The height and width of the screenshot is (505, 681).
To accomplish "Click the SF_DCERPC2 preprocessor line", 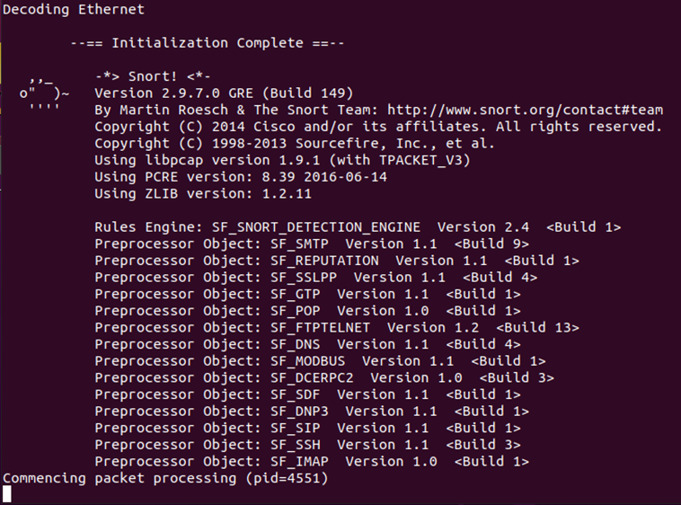I will [x=323, y=377].
